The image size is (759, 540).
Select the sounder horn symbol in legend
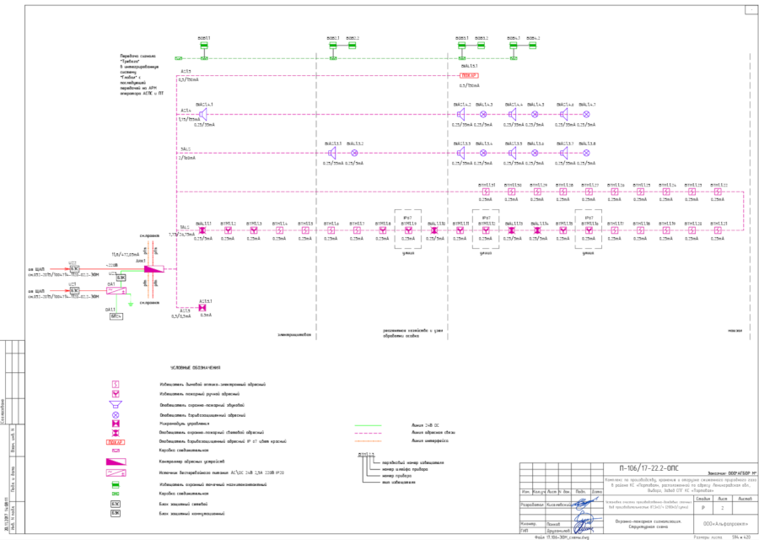click(116, 404)
